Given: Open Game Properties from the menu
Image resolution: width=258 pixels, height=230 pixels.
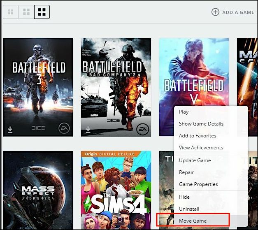Looking at the screenshot, I should 198,184.
